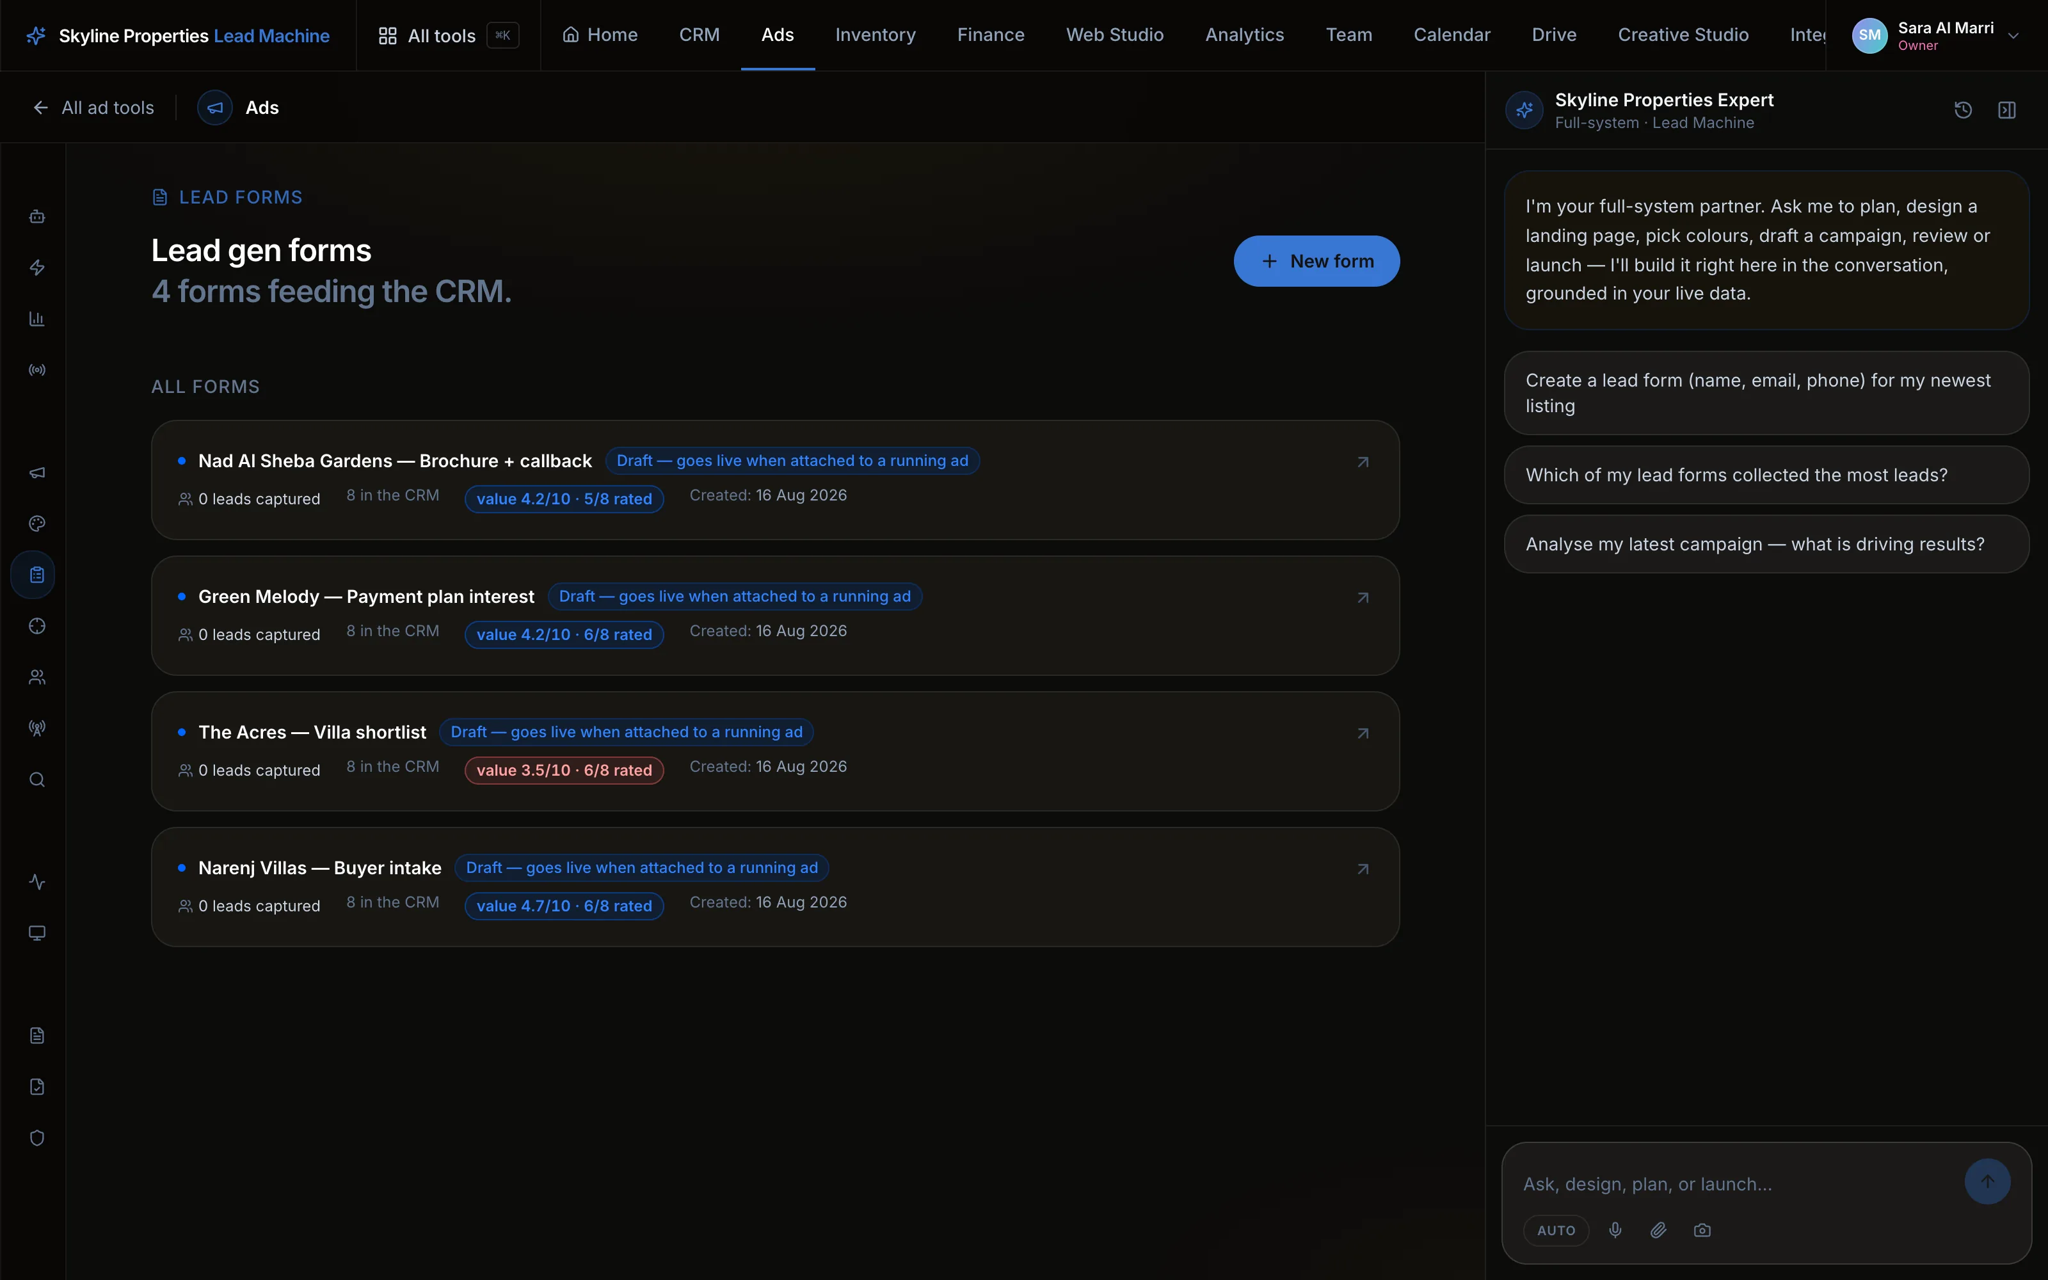Click the microphone icon in chat input
Image resolution: width=2048 pixels, height=1280 pixels.
[x=1615, y=1230]
